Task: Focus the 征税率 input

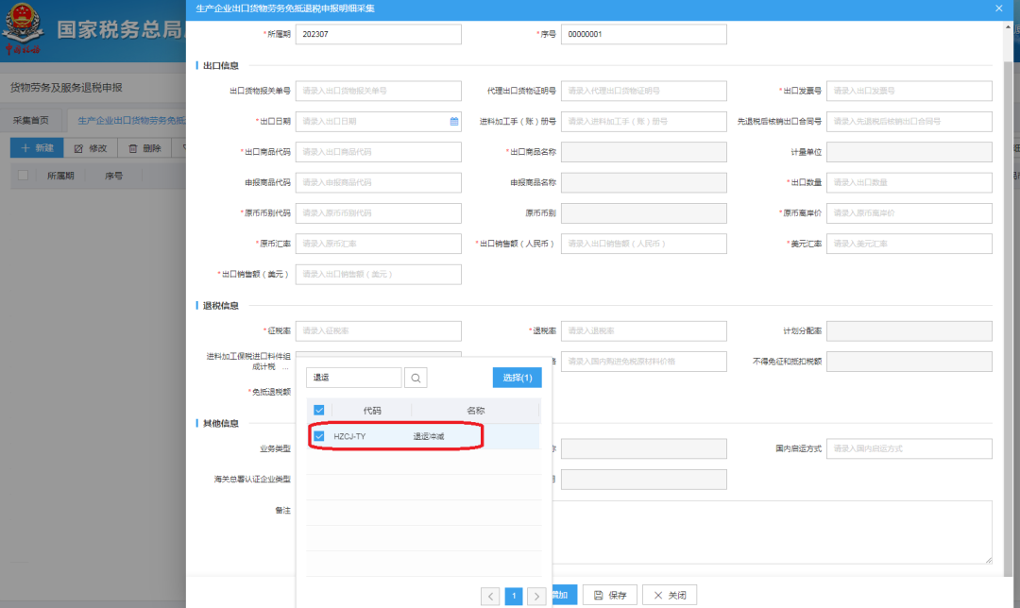Action: (379, 331)
